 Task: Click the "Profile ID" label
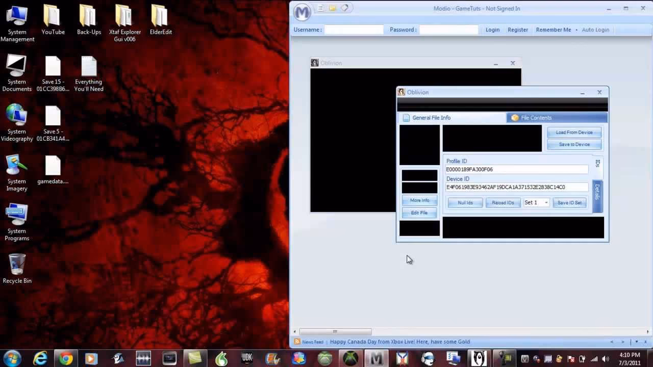pos(457,161)
